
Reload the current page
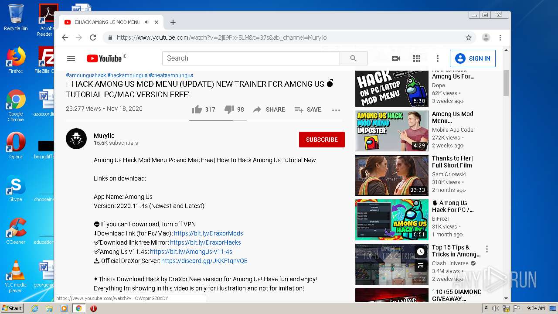point(93,38)
